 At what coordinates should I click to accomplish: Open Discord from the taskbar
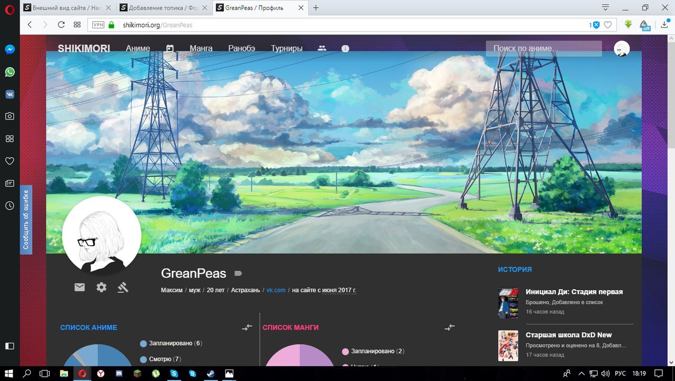(x=119, y=373)
